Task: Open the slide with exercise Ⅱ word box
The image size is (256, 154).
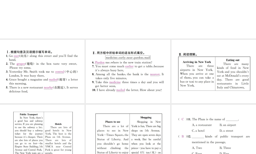Action: (x=128, y=71)
